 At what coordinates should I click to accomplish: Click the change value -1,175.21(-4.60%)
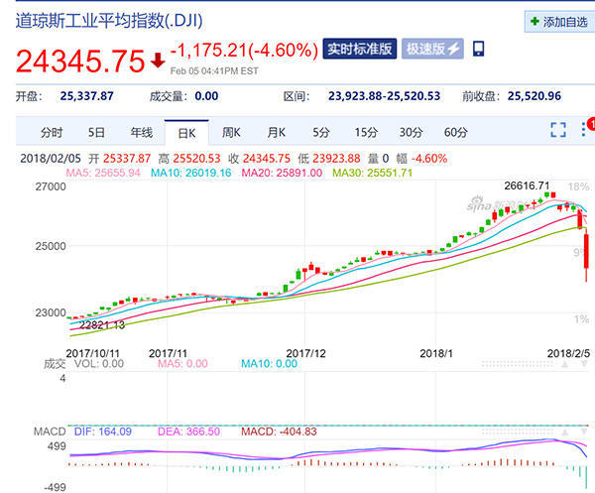tap(244, 51)
